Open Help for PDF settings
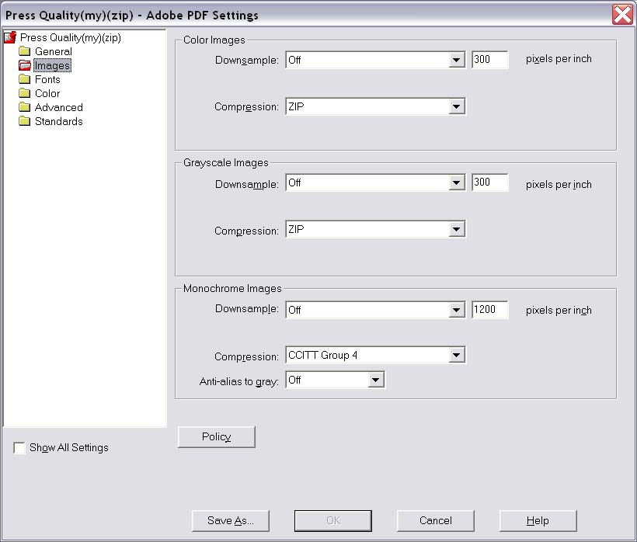Image resolution: width=637 pixels, height=542 pixels. click(538, 521)
